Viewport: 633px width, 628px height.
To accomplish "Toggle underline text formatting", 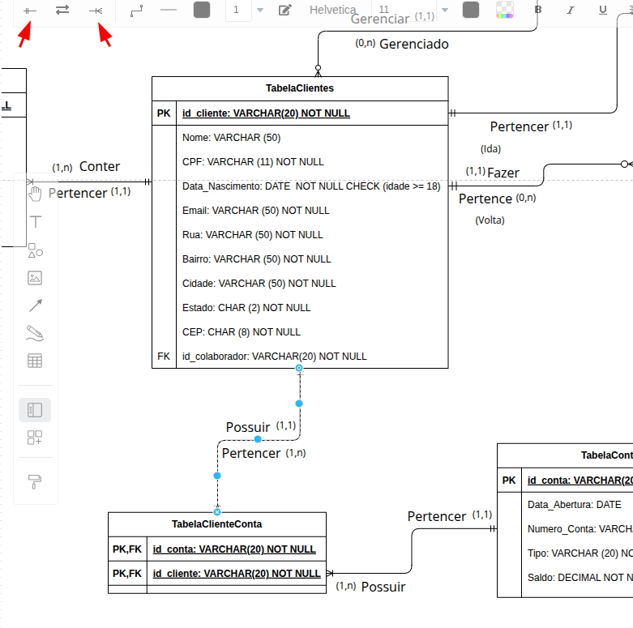I will tap(603, 10).
